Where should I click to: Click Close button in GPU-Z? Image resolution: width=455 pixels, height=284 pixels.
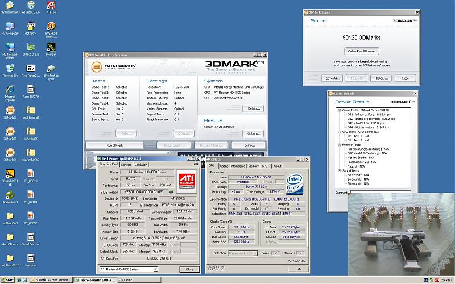click(189, 269)
